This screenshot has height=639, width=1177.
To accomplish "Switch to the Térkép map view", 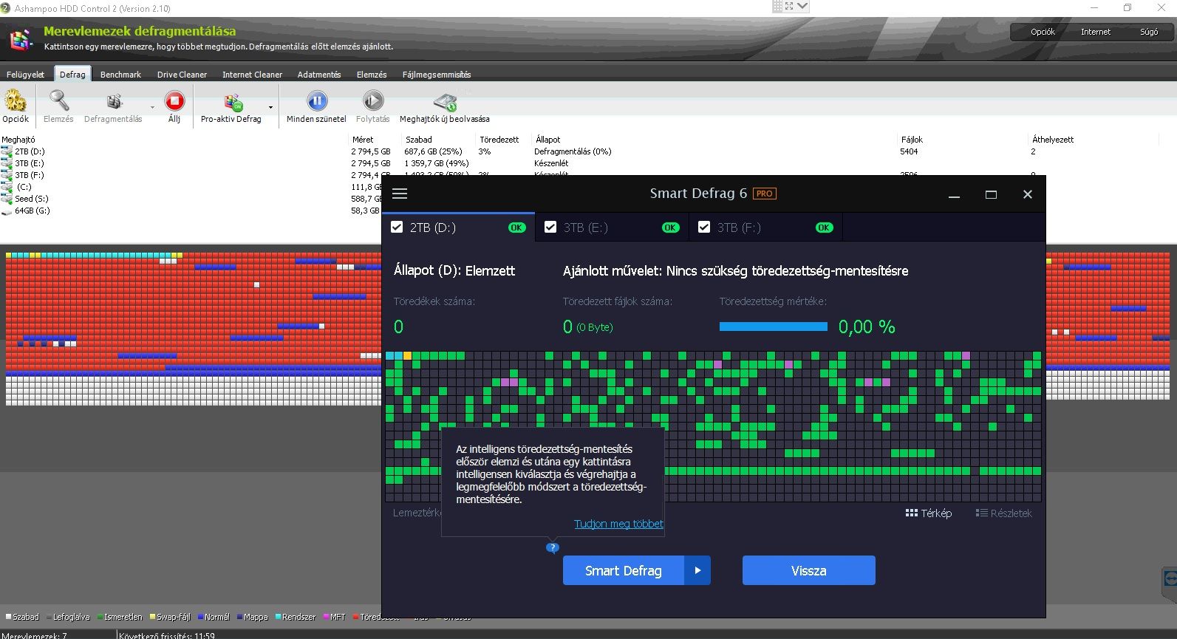I will (x=929, y=513).
